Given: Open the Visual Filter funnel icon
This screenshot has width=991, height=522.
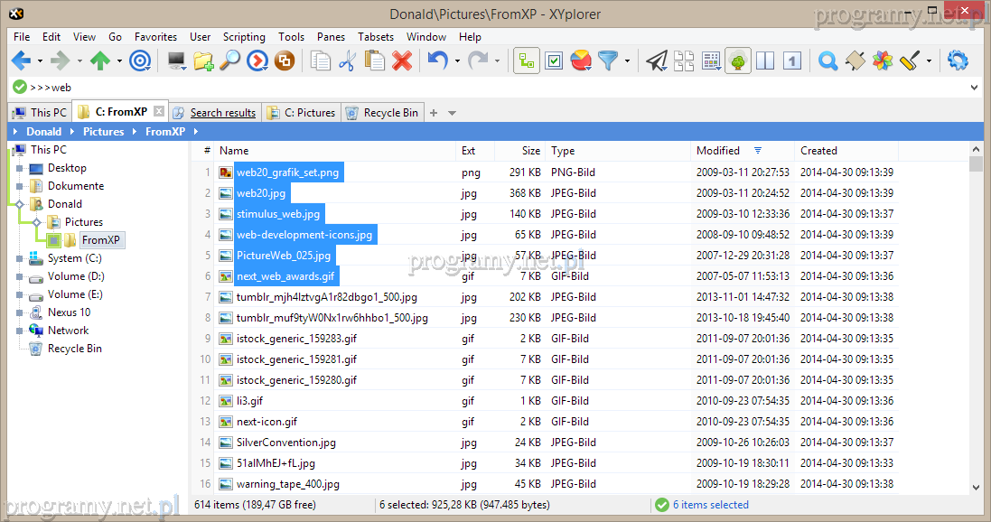Looking at the screenshot, I should pos(609,61).
